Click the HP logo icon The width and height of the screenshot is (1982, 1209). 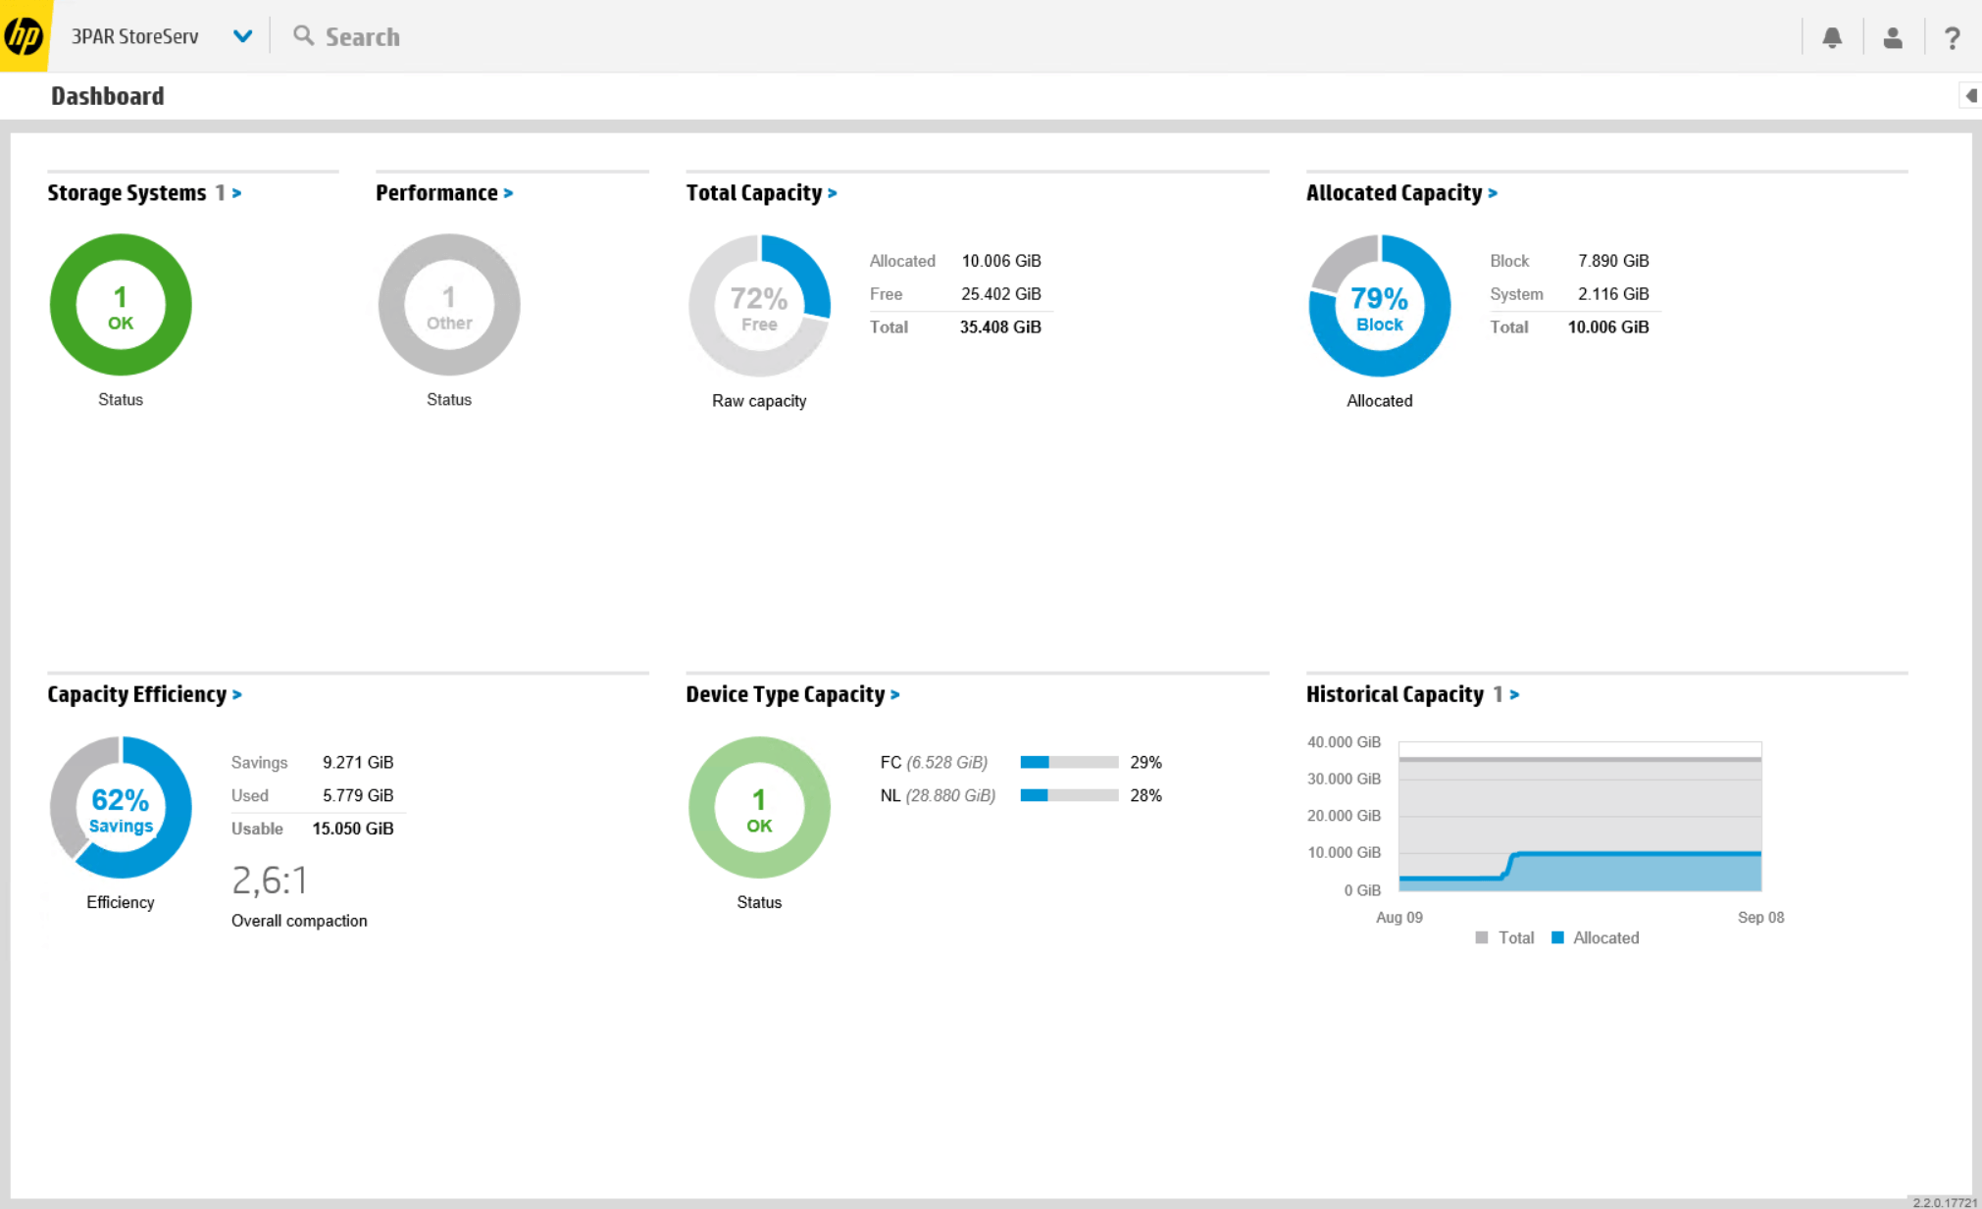coord(24,36)
